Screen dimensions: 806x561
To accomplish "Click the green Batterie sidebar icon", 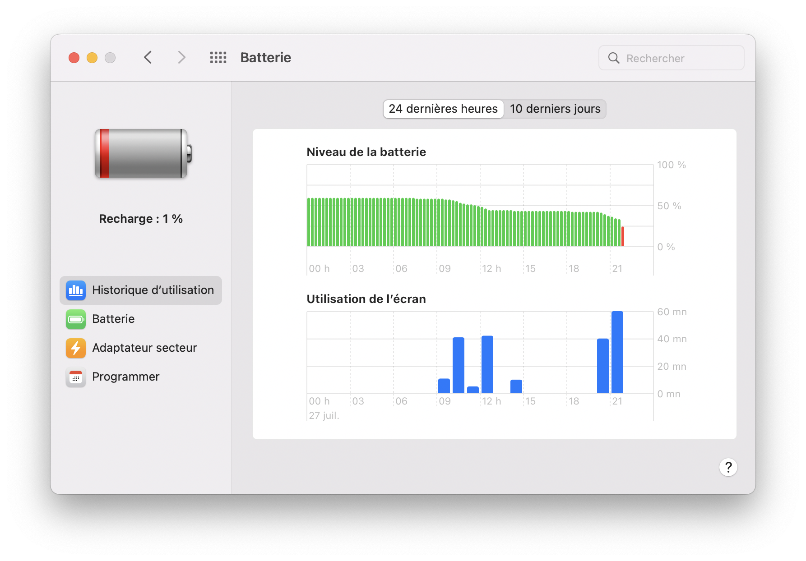I will coord(75,319).
